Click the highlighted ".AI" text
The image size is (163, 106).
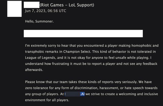(82, 94)
